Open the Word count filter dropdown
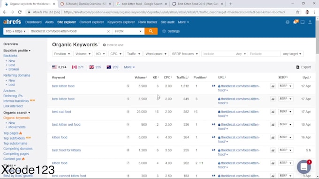This screenshot has height=179, width=319. (x=156, y=54)
